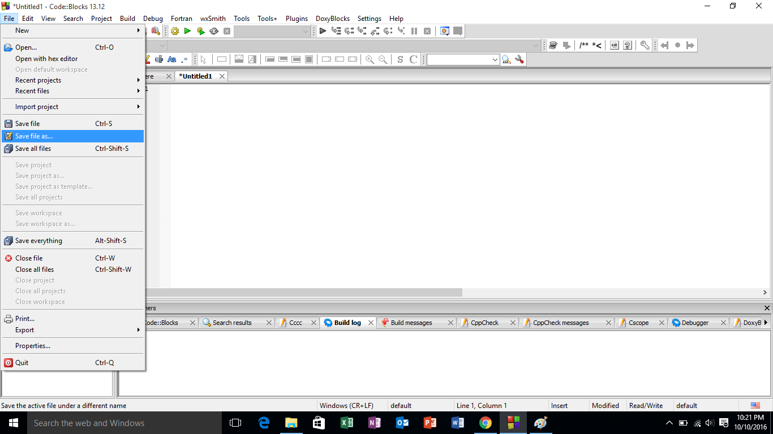This screenshot has height=434, width=773.
Task: Expand the Recent files submenu
Action: (72, 91)
